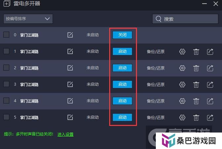222x149 pixels.
Task: Open settings gear for emulator 1
Action: (182, 52)
